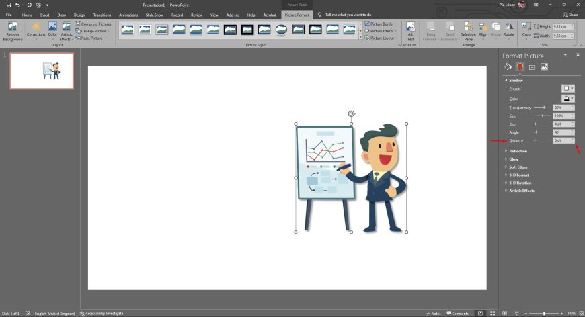Click the Share button
Viewport: 585px width, 317px height.
(x=570, y=15)
